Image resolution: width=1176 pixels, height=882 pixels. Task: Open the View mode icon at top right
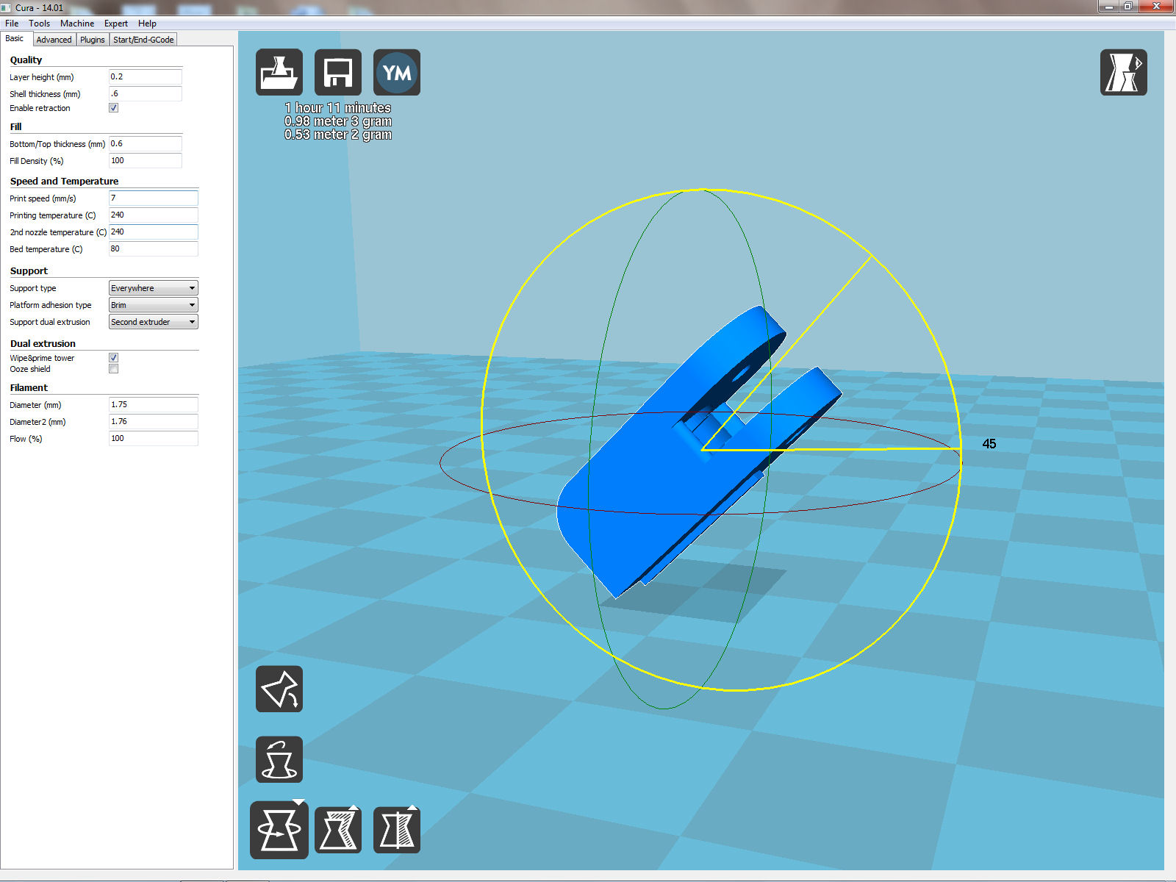point(1123,72)
